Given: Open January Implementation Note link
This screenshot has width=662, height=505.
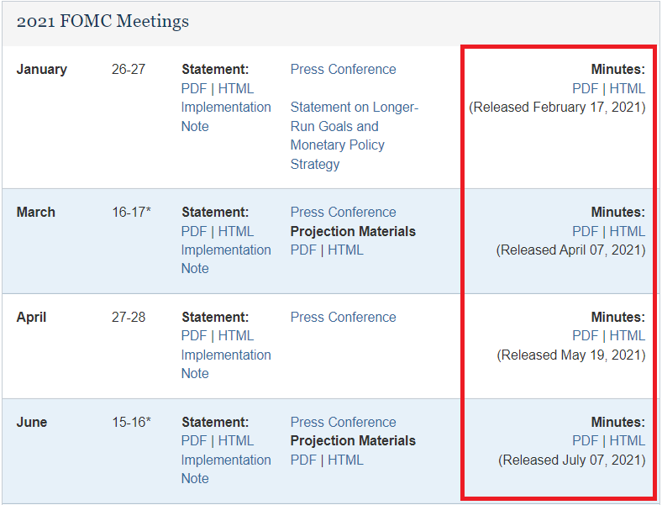Looking at the screenshot, I should click(225, 117).
